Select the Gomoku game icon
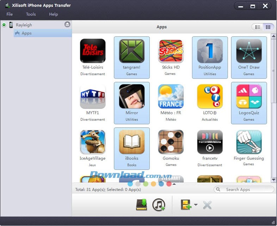This screenshot has height=226, width=277. [x=171, y=142]
